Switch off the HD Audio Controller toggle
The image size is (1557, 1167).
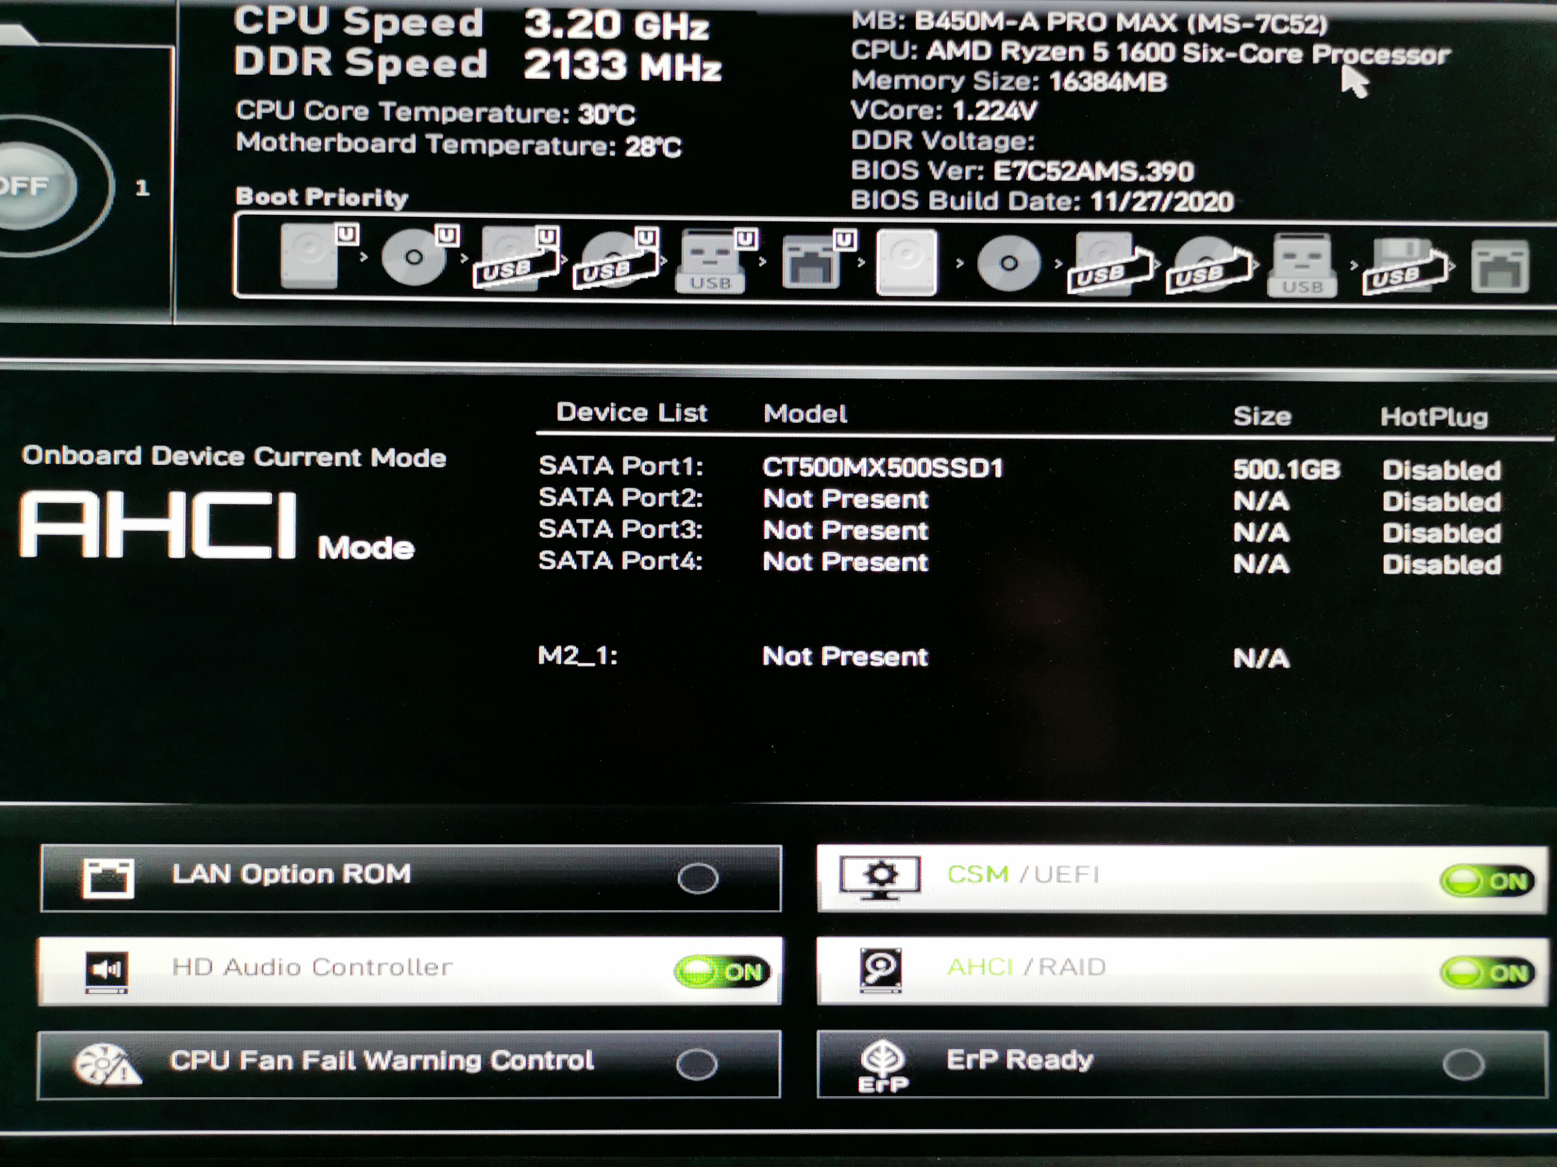click(722, 972)
